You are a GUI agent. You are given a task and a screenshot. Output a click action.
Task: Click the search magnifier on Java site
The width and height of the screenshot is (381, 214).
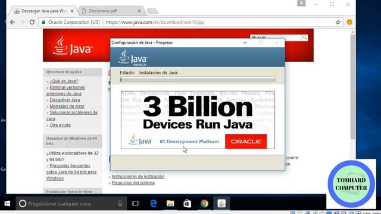coord(304,37)
